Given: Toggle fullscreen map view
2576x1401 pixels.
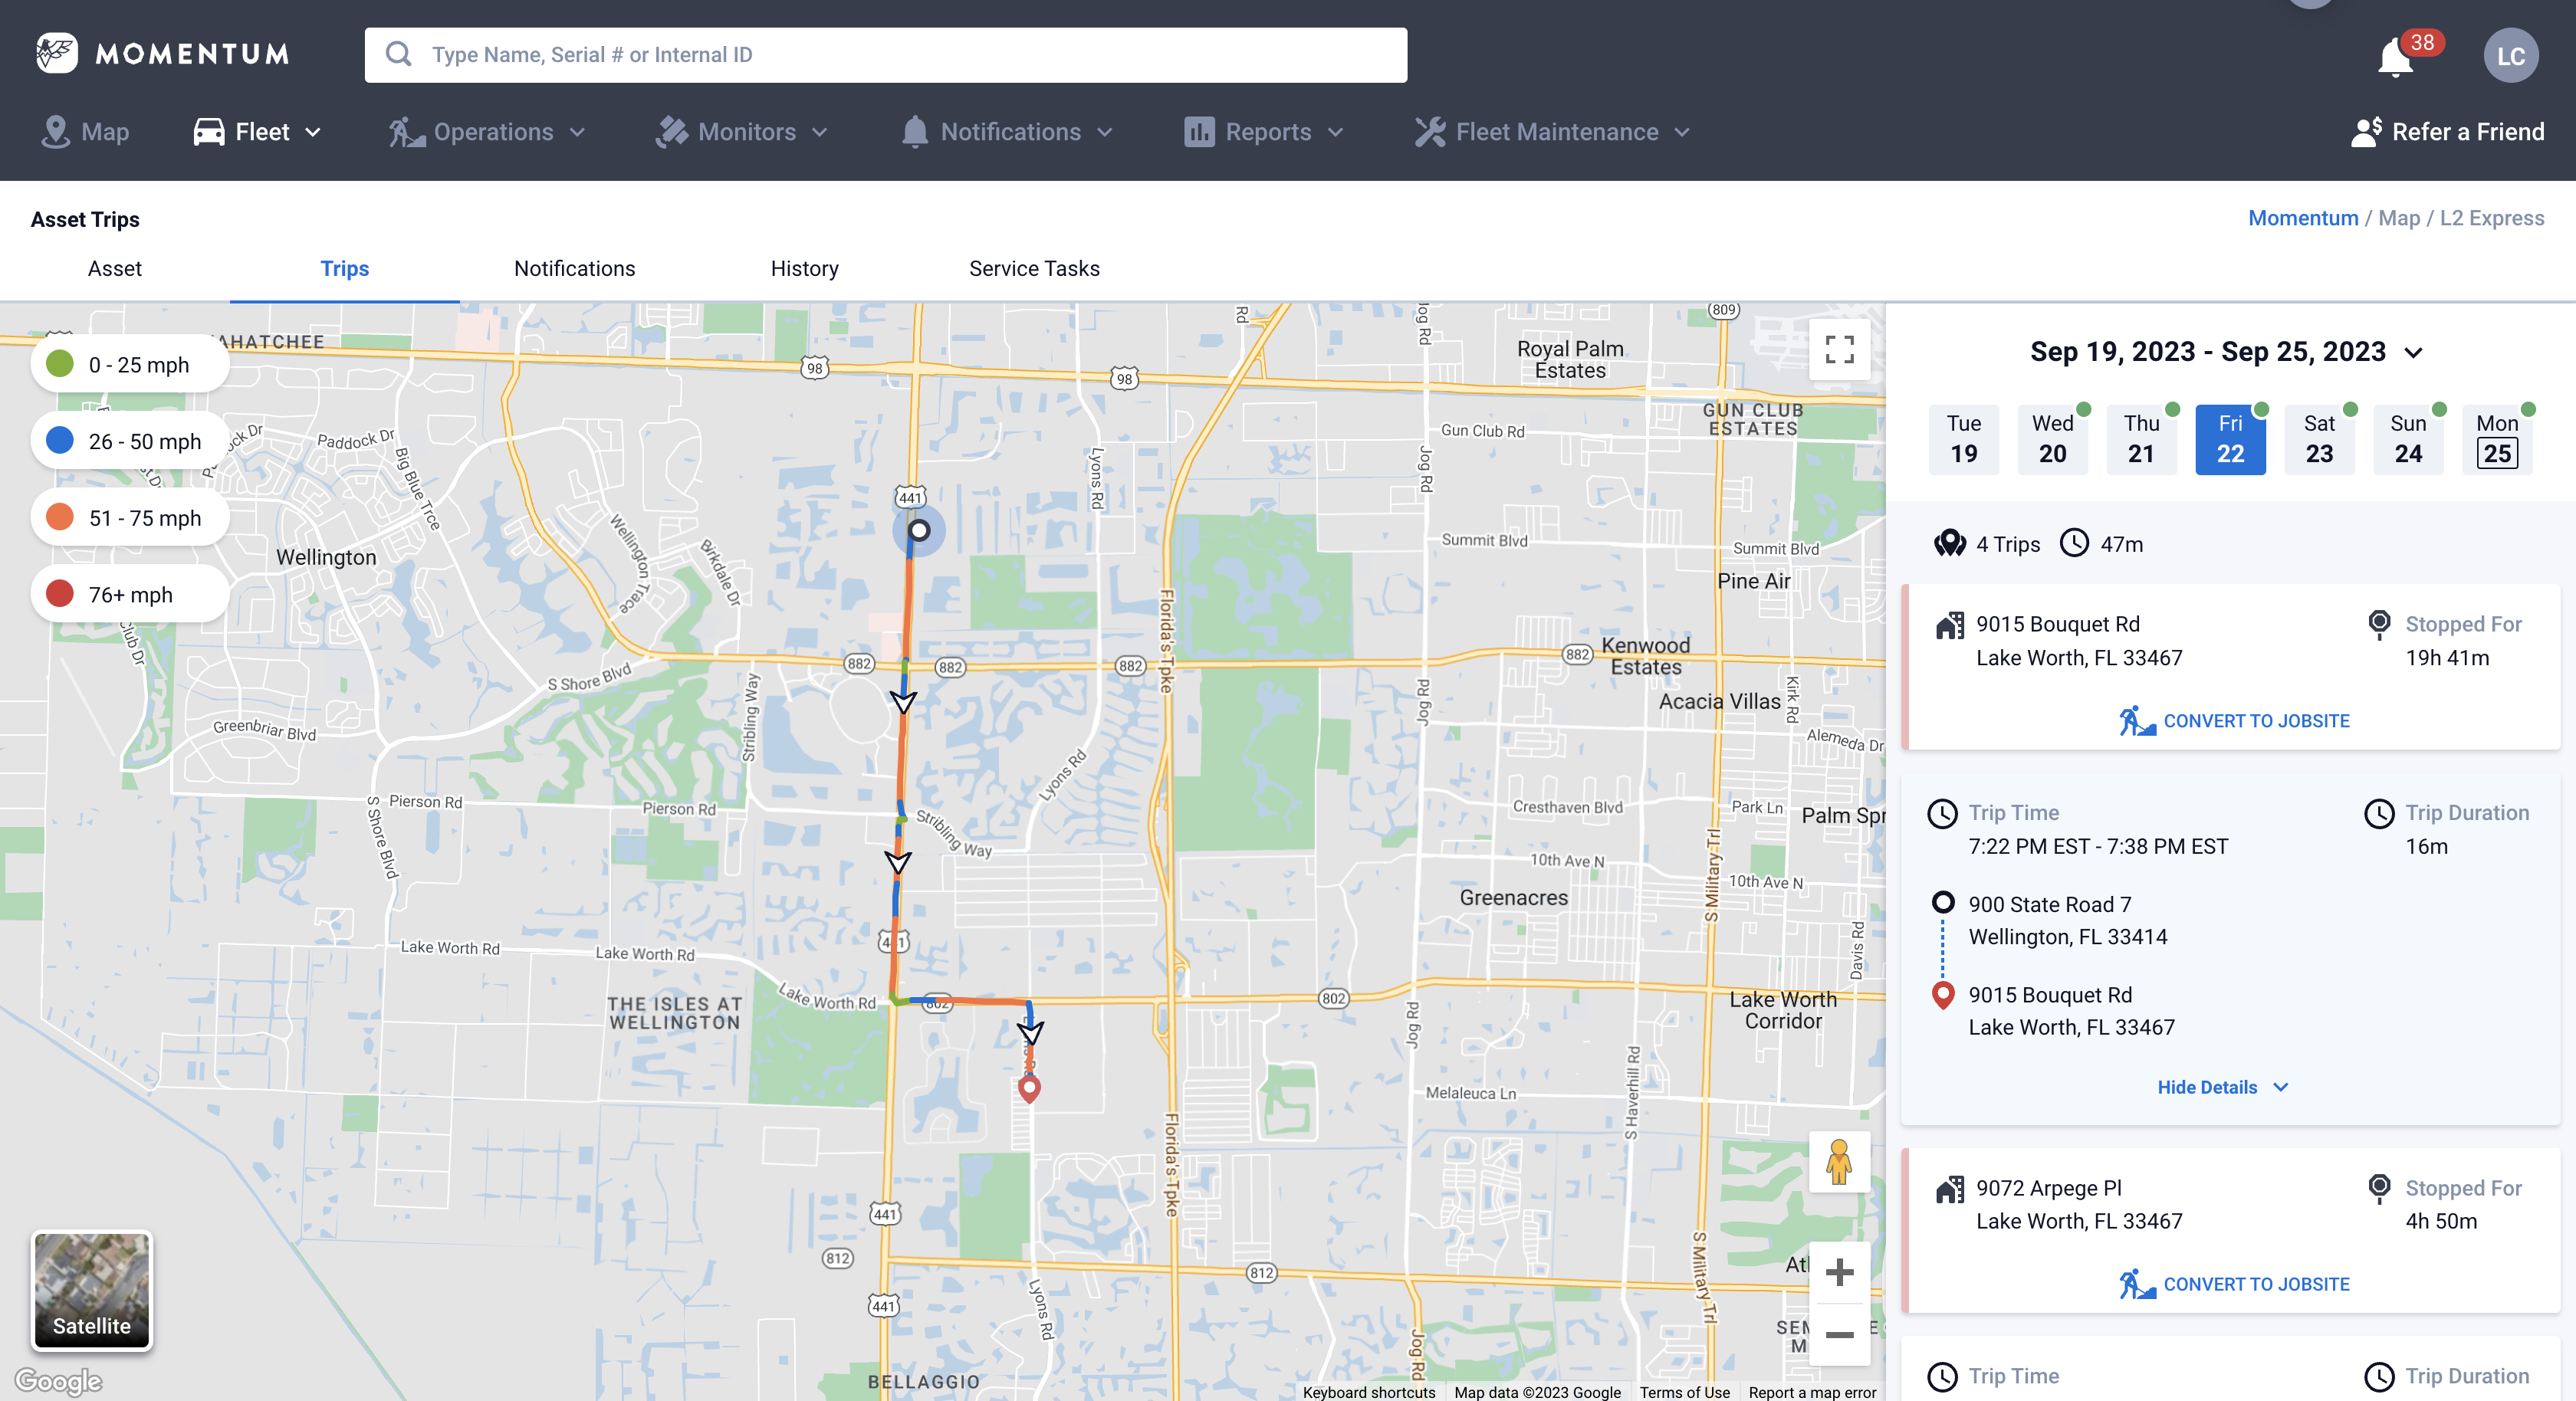Looking at the screenshot, I should click(x=1839, y=349).
